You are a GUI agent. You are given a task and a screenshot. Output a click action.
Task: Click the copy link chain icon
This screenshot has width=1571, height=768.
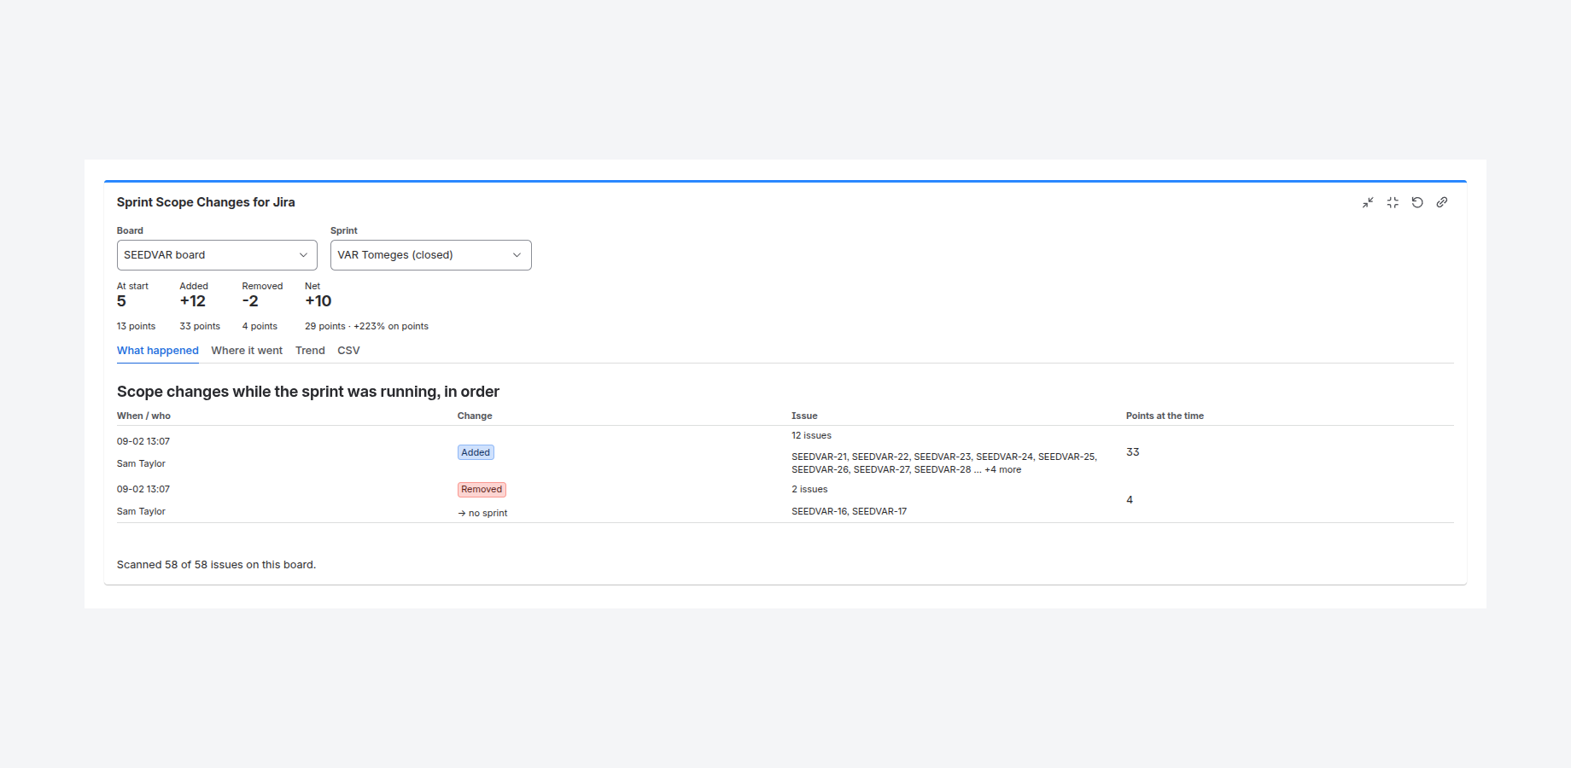[1442, 202]
